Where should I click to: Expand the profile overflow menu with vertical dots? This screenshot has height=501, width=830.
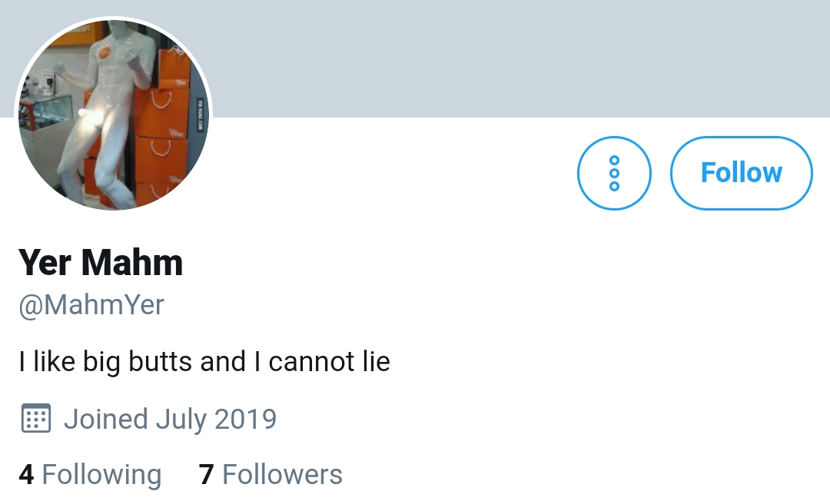(x=614, y=173)
